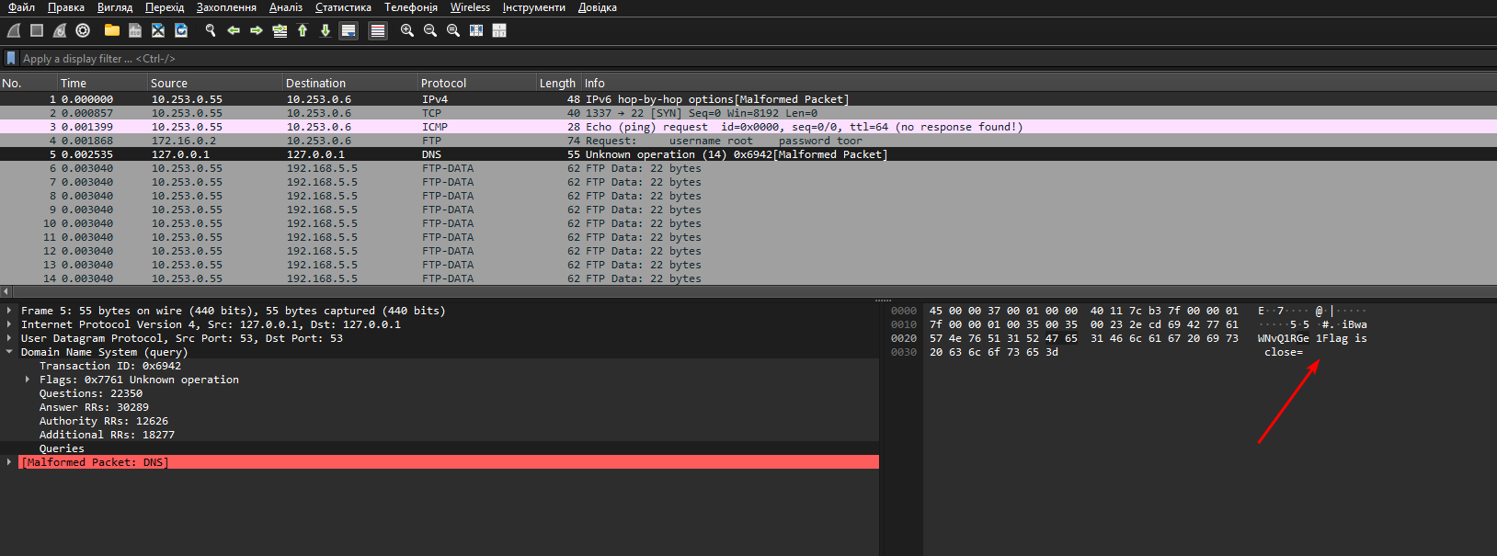The image size is (1497, 556).
Task: Open a capture file via folder icon
Action: pos(112,30)
